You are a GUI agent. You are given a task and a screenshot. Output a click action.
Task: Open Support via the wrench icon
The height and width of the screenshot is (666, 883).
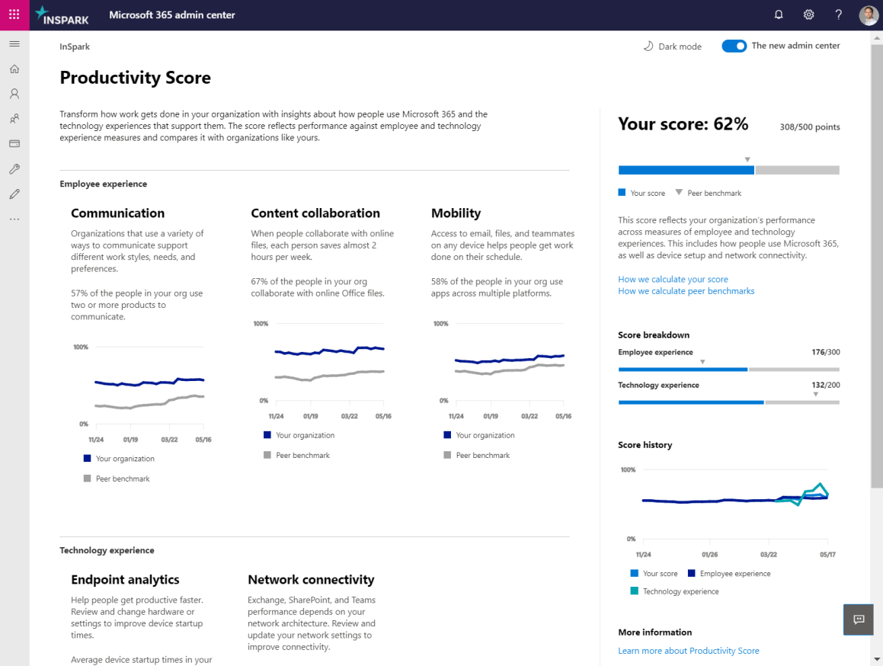tap(14, 168)
